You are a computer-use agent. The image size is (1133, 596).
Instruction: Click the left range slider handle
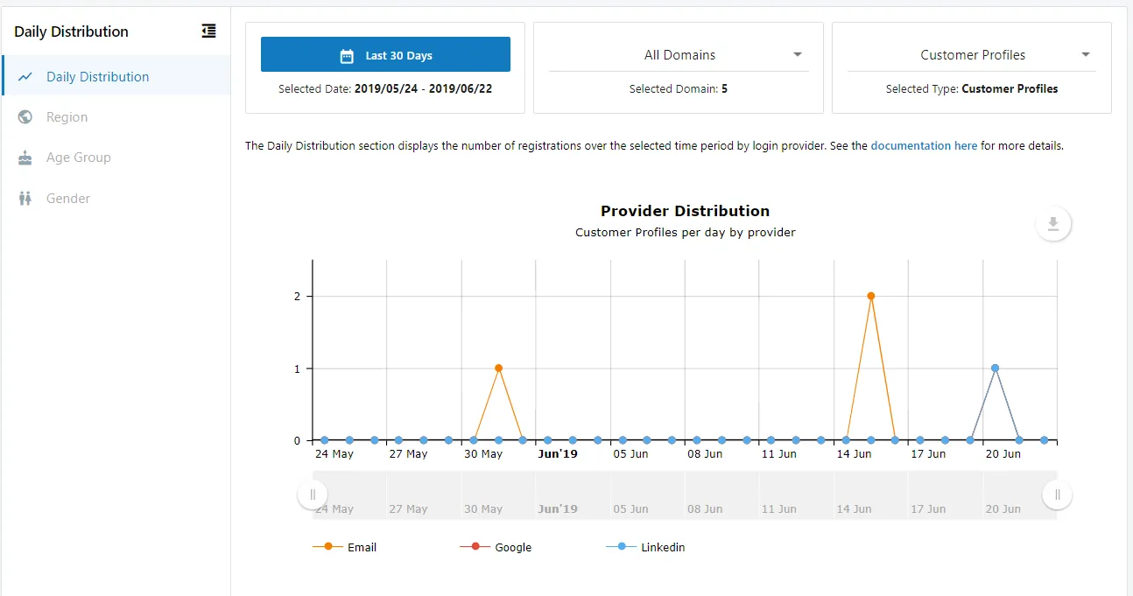pyautogui.click(x=313, y=494)
